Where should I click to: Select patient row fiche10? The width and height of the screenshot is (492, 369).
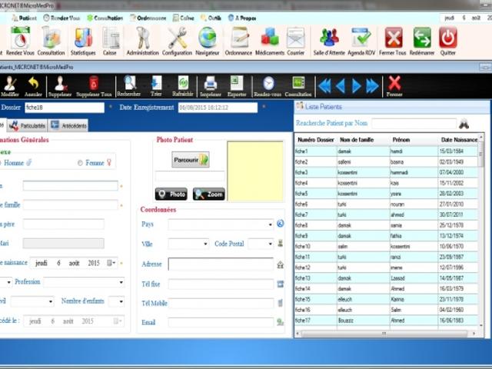(386, 246)
